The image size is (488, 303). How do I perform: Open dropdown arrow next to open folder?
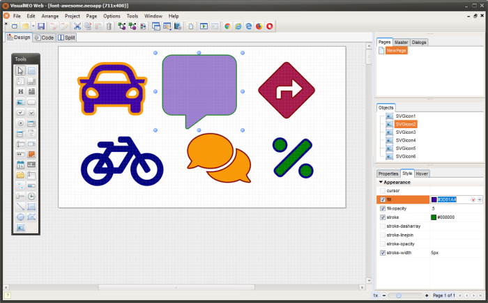[32, 26]
